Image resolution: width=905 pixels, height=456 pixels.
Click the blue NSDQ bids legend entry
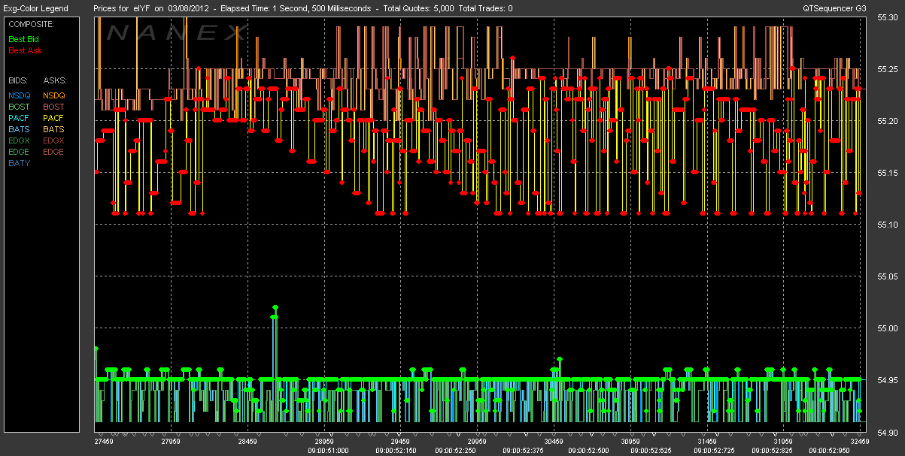20,95
